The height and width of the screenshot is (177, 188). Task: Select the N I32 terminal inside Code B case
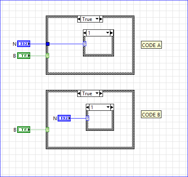64,118
